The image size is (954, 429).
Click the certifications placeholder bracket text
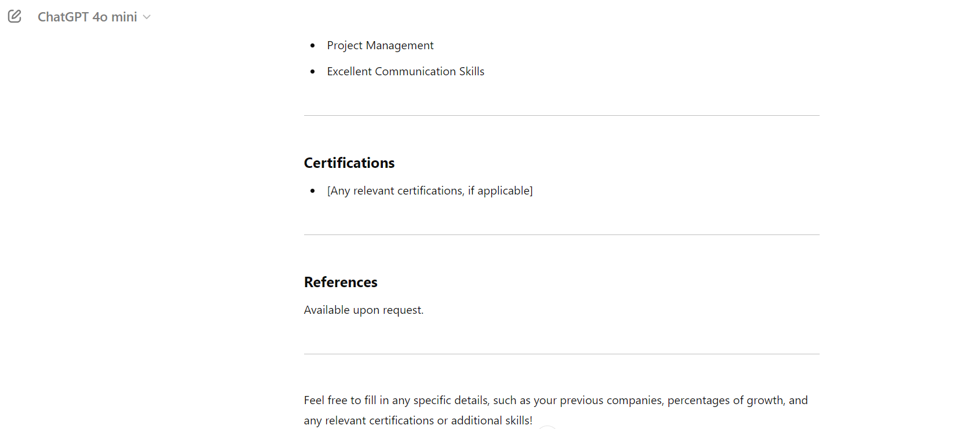click(x=430, y=190)
